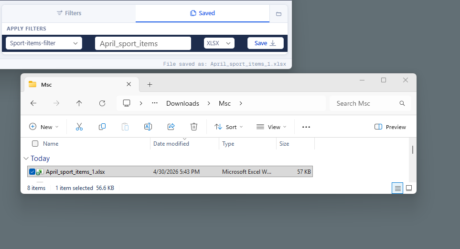This screenshot has width=460, height=249.
Task: Edit the April_sport_items filename field
Action: coord(143,43)
